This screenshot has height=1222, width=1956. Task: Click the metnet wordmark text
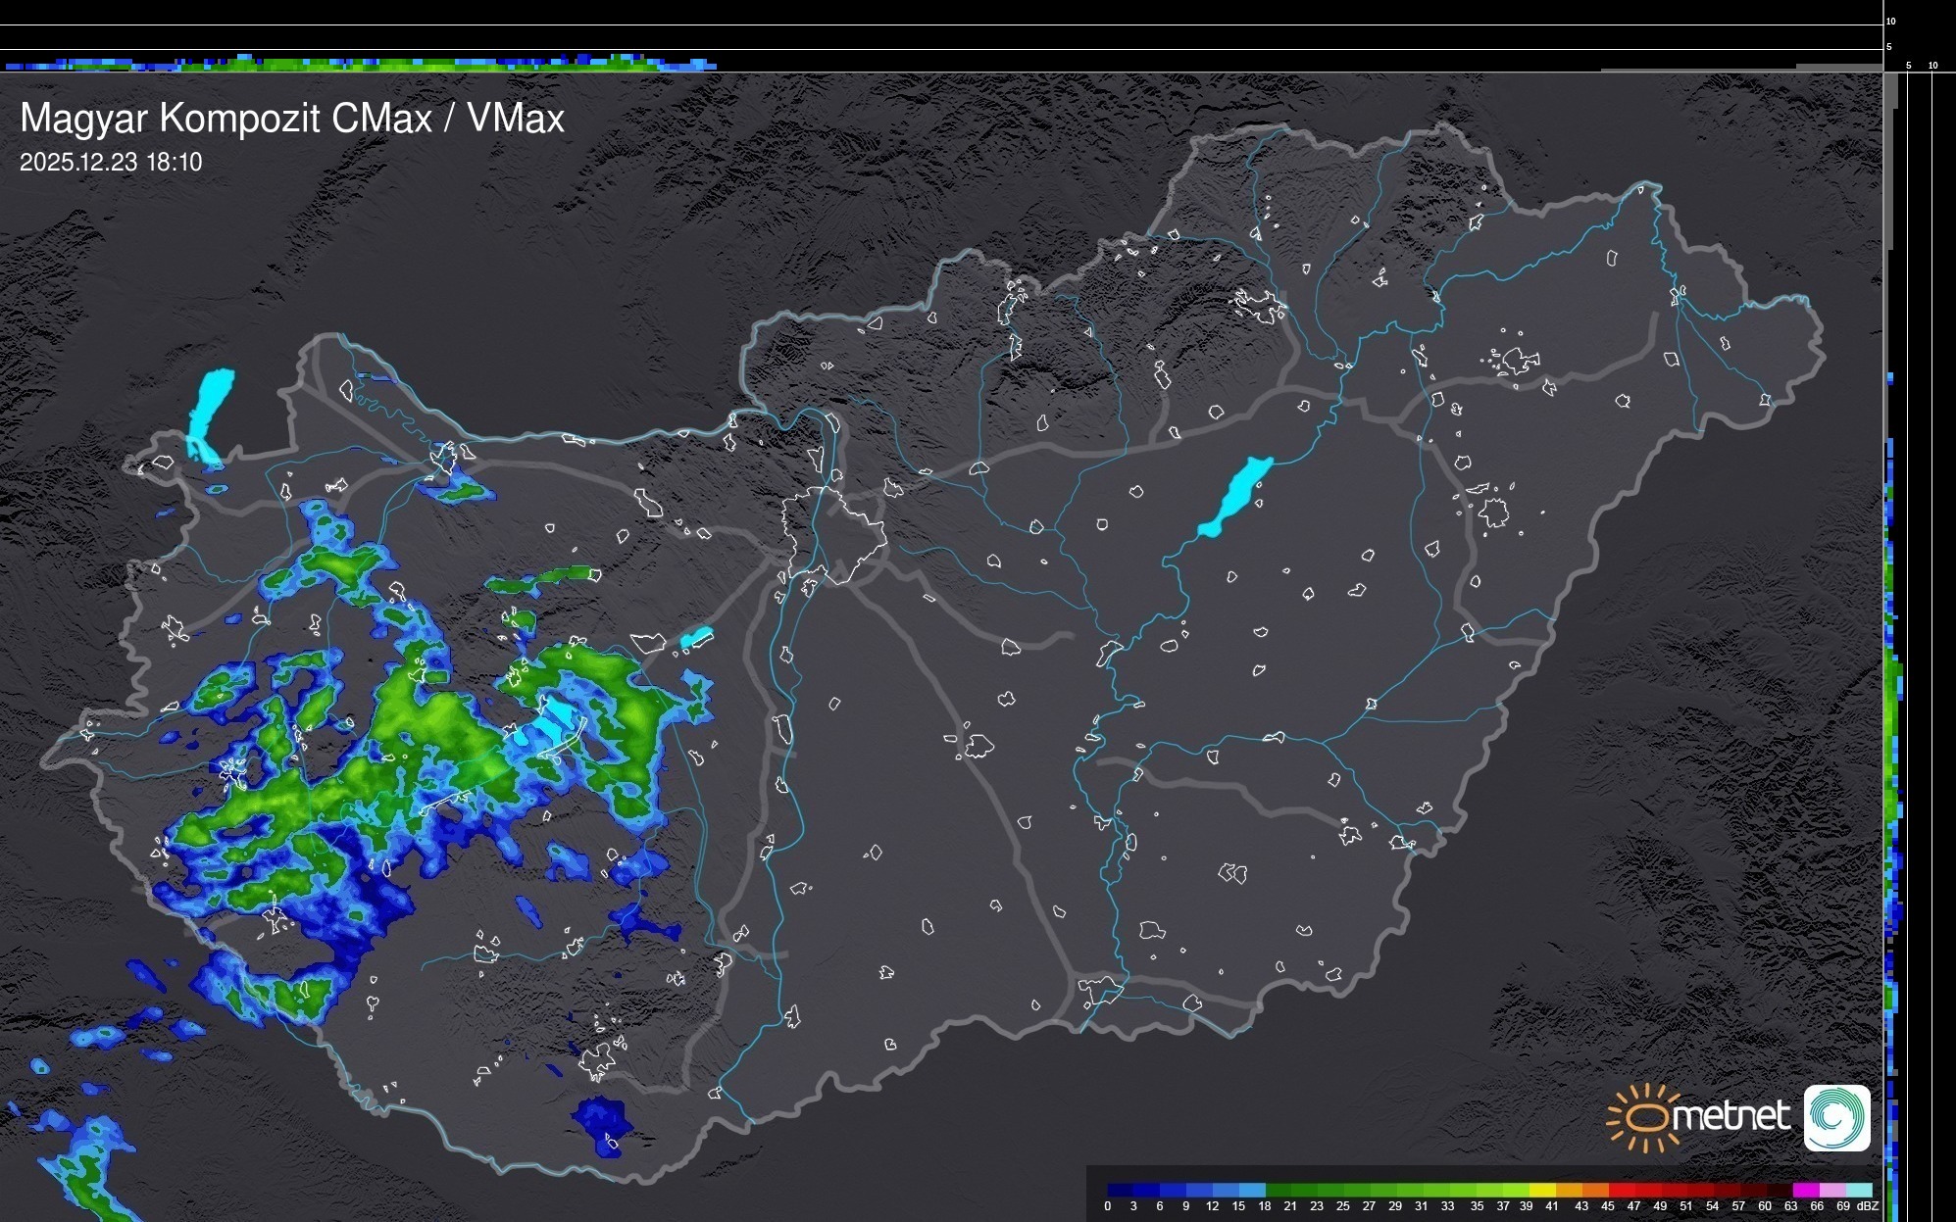tap(1731, 1115)
